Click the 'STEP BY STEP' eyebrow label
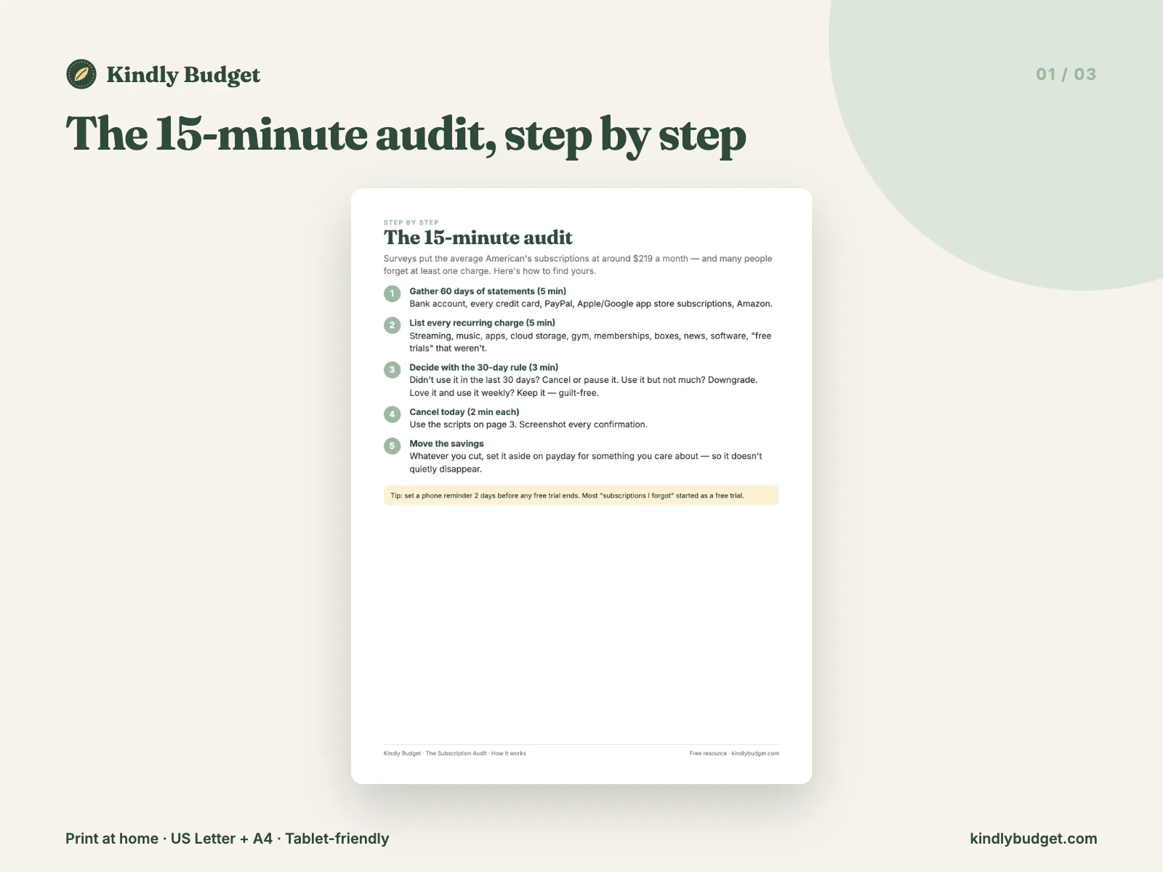 click(x=411, y=222)
